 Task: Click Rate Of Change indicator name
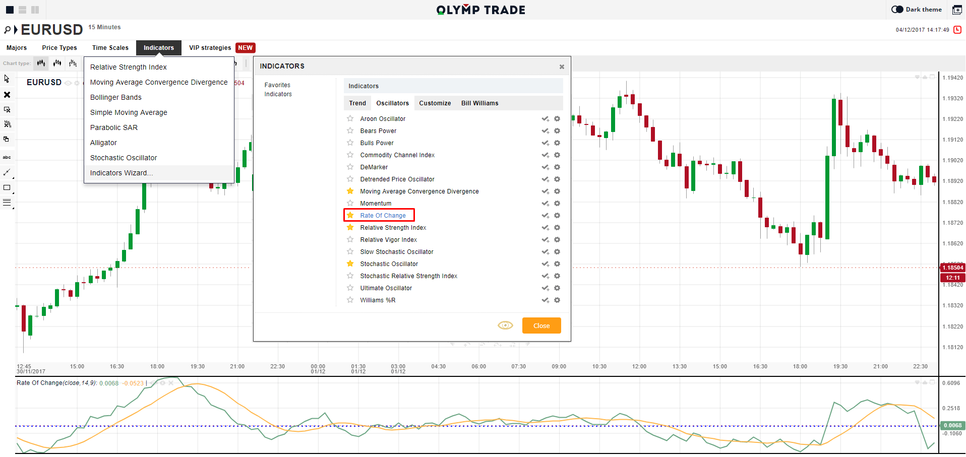coord(383,216)
